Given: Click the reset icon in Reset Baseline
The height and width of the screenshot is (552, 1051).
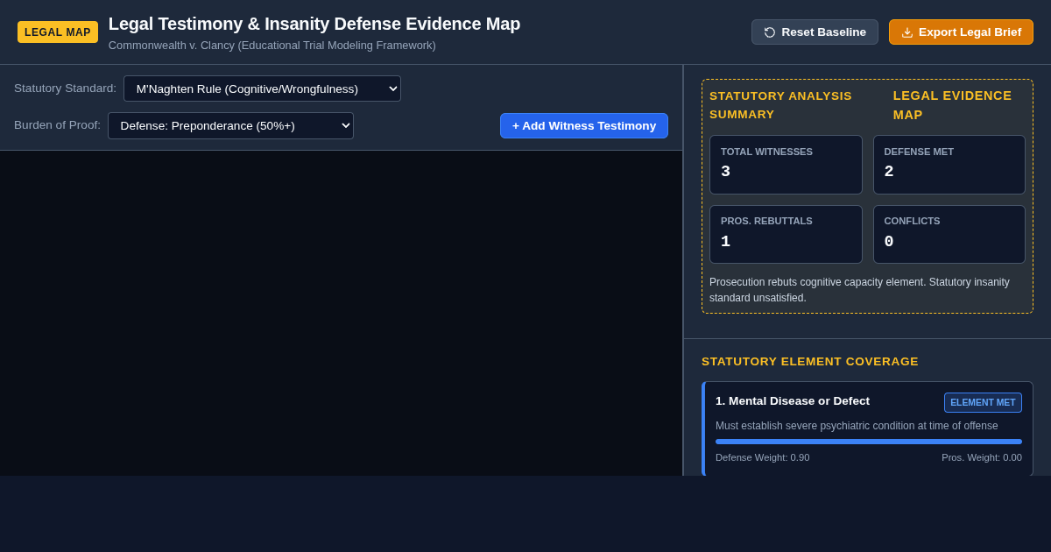Looking at the screenshot, I should point(770,32).
